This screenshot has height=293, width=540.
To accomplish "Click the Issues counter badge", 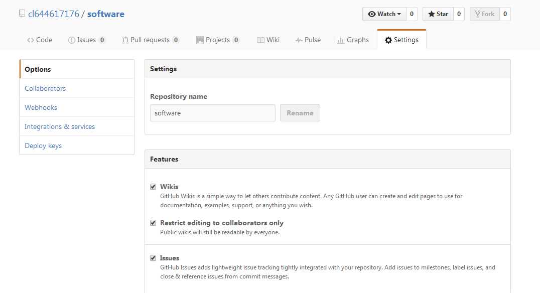I will [102, 40].
